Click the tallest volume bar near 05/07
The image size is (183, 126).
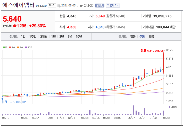(133, 110)
